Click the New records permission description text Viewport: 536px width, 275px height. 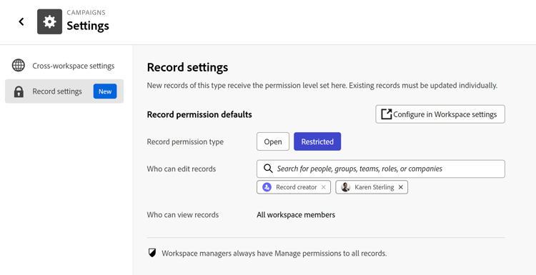(322, 86)
